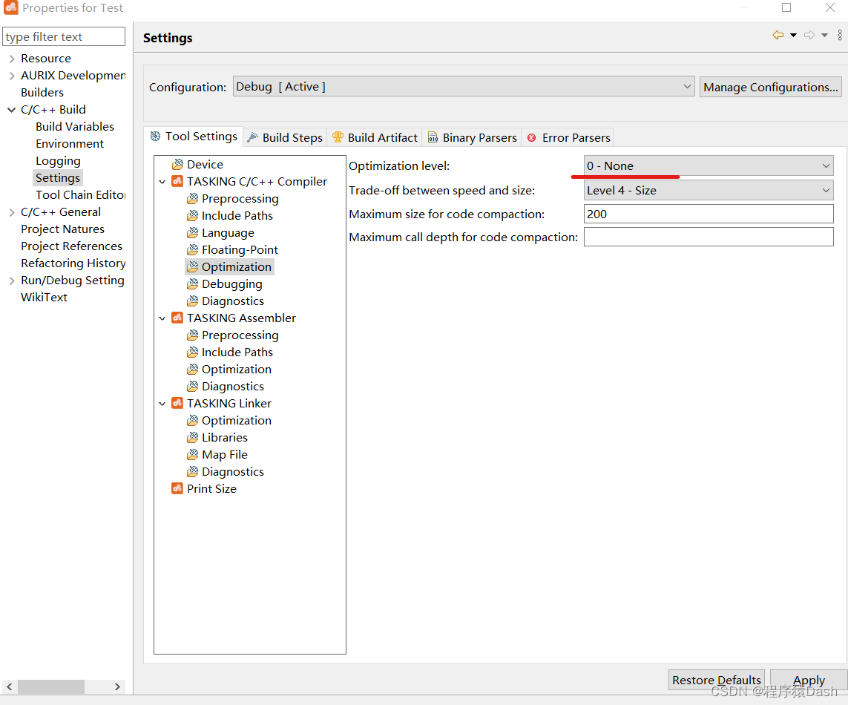Select Logging in sidebar
The image size is (848, 705).
(x=58, y=161)
